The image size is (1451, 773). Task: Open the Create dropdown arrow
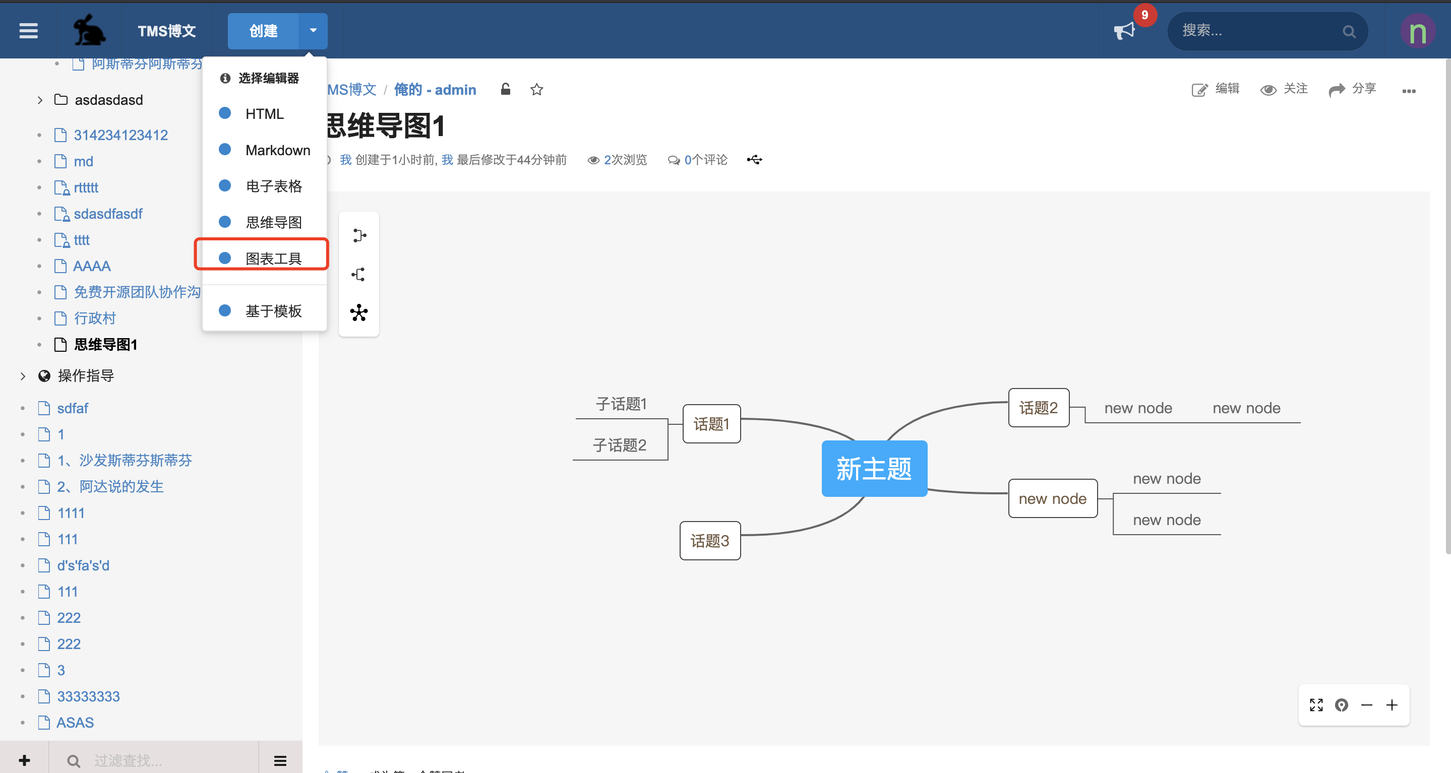[x=313, y=31]
